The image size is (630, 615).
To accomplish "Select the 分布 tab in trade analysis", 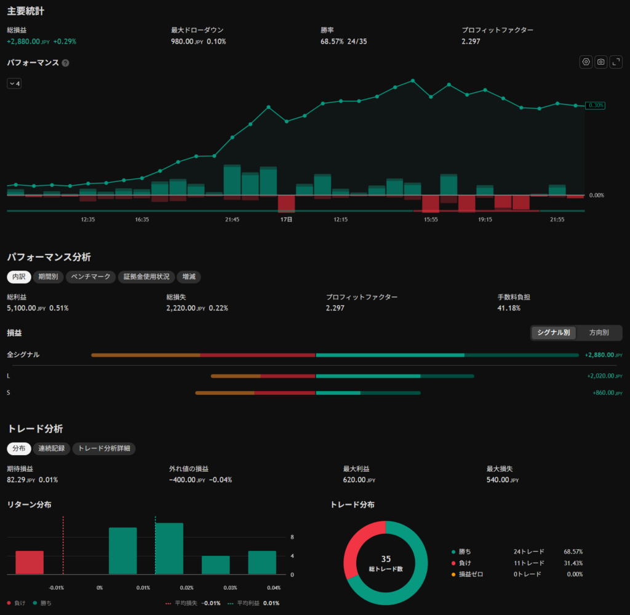I will pyautogui.click(x=19, y=449).
